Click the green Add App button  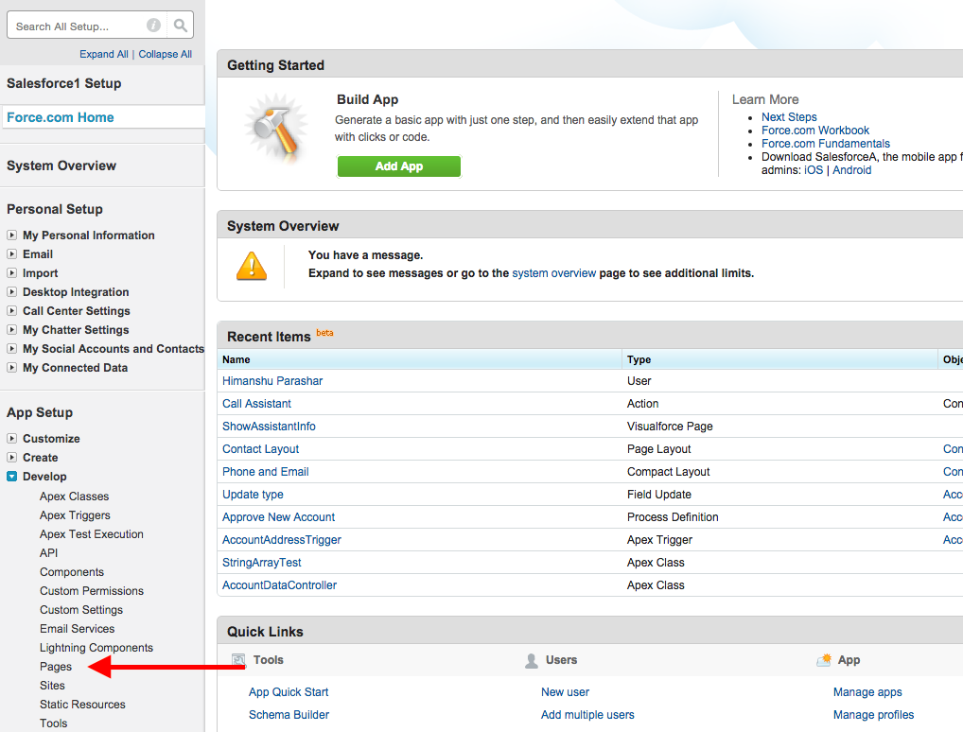(399, 166)
